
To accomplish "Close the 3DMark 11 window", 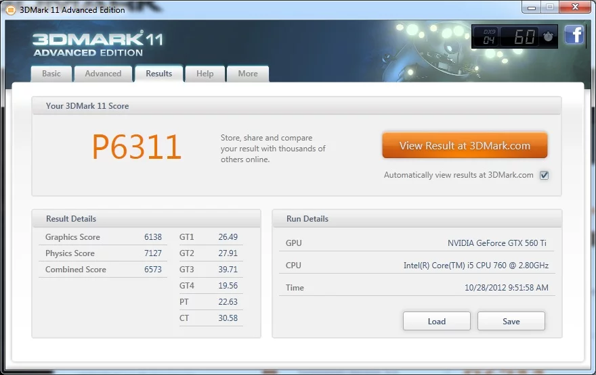I will (575, 7).
